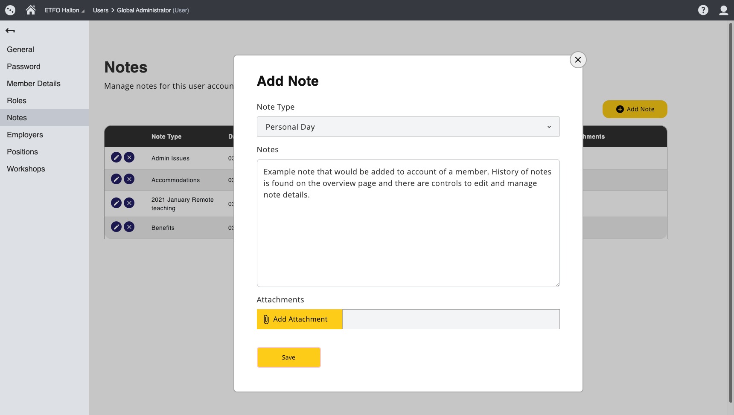Click the back arrow in the sidebar

point(10,31)
